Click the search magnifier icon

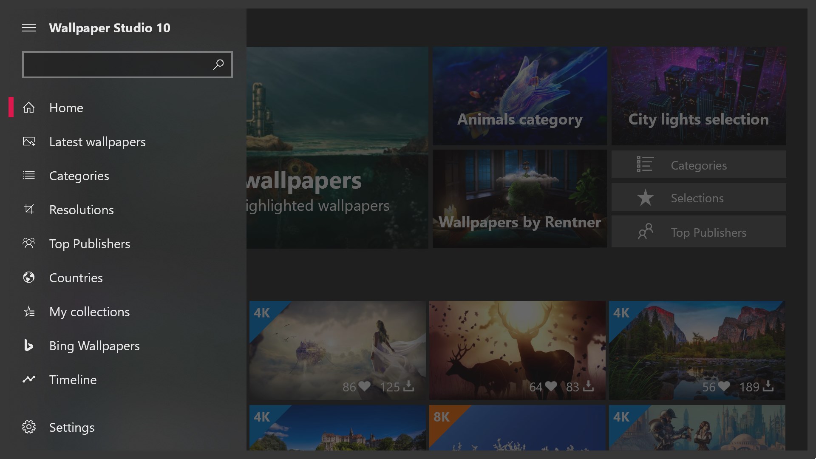tap(218, 65)
